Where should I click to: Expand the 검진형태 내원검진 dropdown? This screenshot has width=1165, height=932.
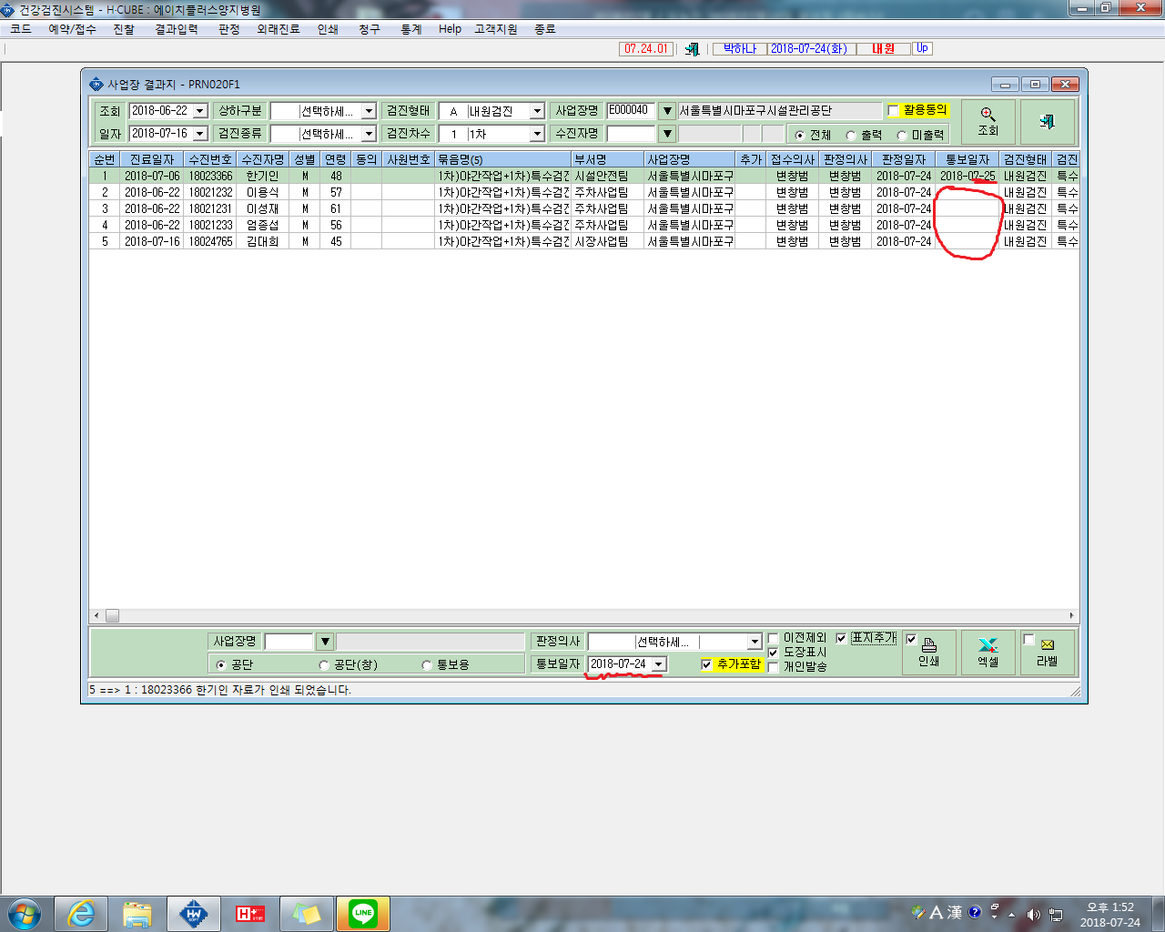click(x=537, y=111)
